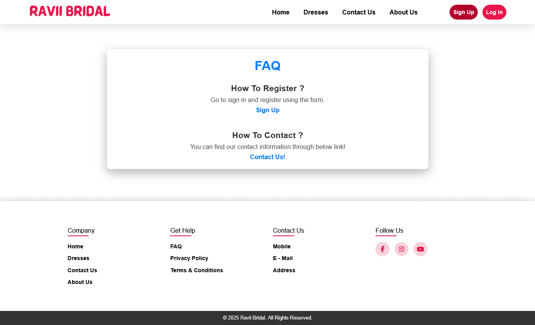
Task: Click Mobile under Contact Us
Action: [282, 246]
